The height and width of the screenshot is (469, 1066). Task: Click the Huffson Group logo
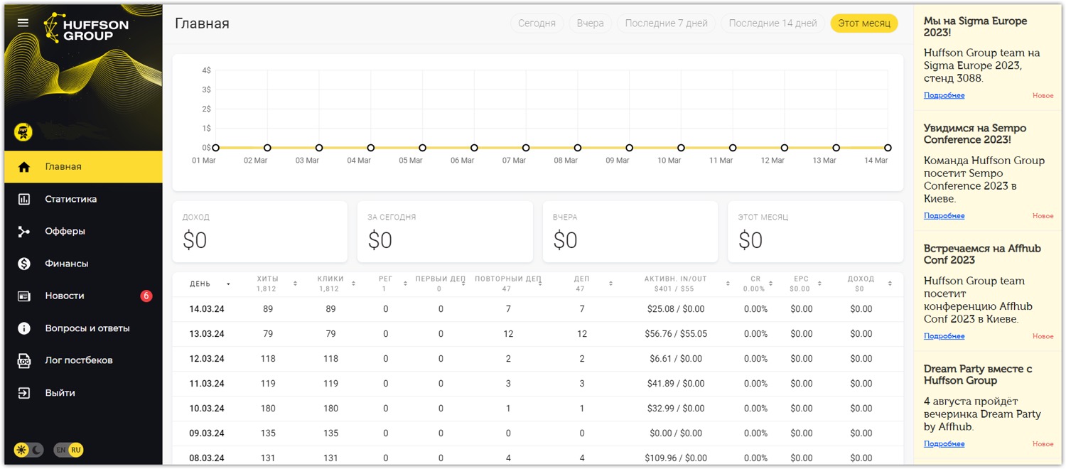tap(85, 28)
